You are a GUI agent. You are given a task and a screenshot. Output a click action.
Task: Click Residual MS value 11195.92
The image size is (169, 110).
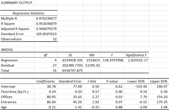pos(93,65)
